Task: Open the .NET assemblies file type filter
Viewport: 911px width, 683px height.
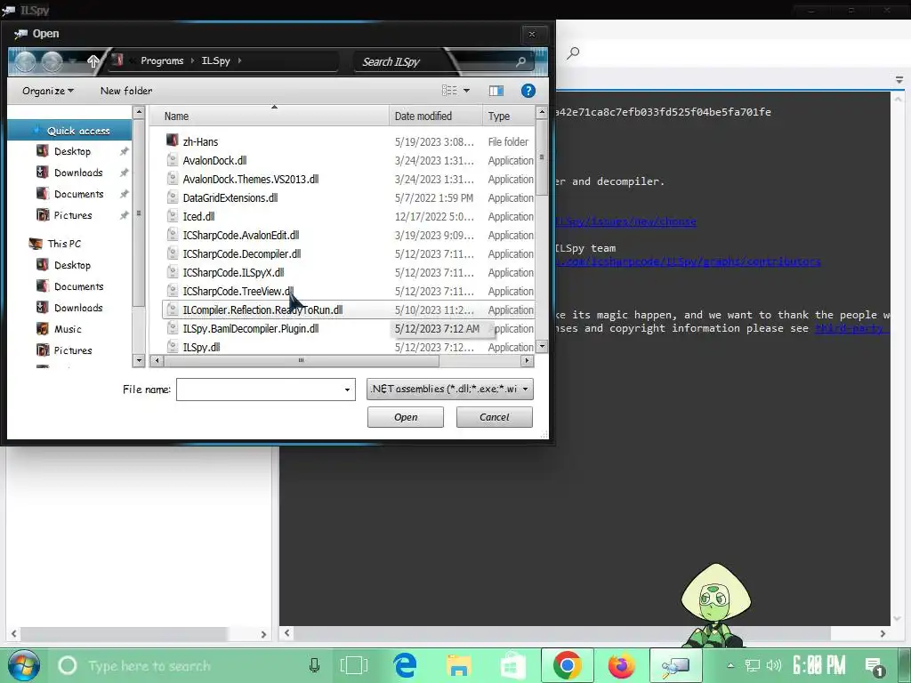Action: tap(449, 390)
